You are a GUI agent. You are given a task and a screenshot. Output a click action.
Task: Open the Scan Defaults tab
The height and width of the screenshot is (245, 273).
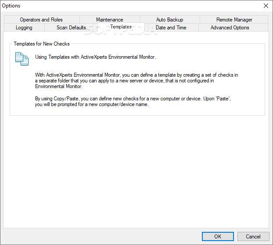[x=71, y=28]
